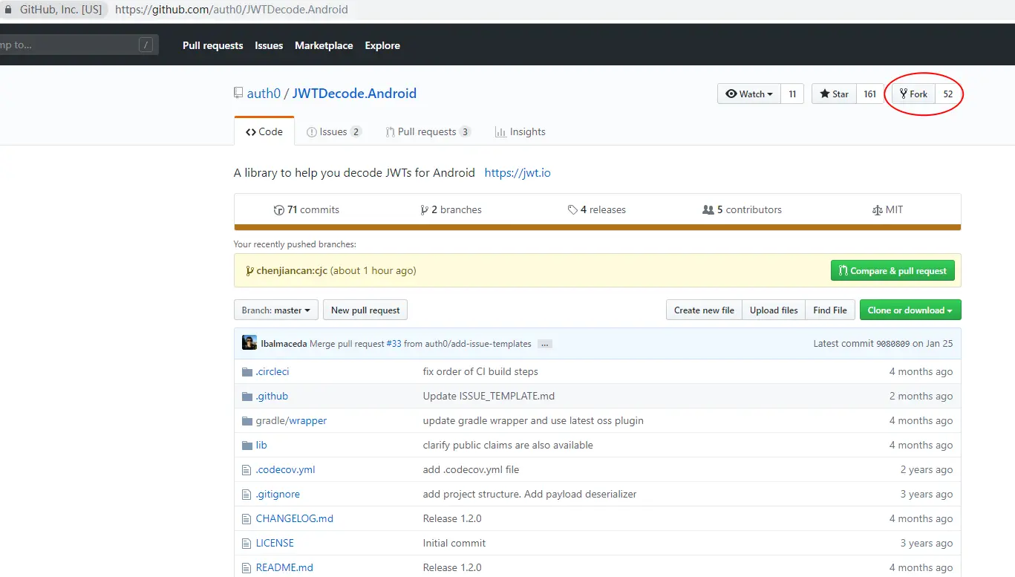
Task: Open the chenjiancan:cjc branch link
Action: coord(292,271)
